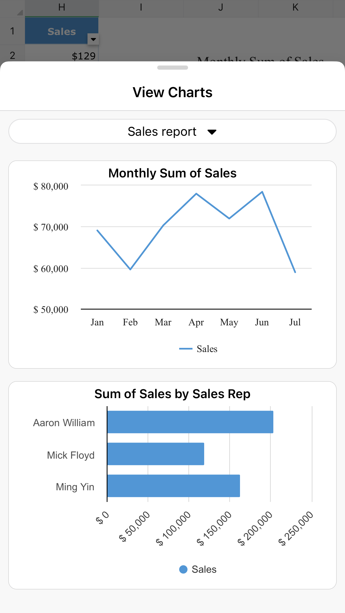Viewport: 345px width, 613px height.
Task: Tap the Feb low point on line chart
Action: [x=130, y=269]
